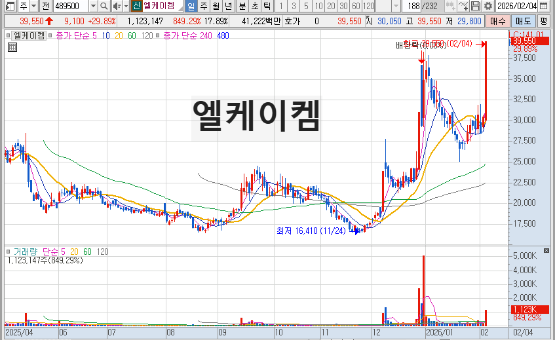
Task: Click the 평 button beside 매도
Action: [543, 21]
